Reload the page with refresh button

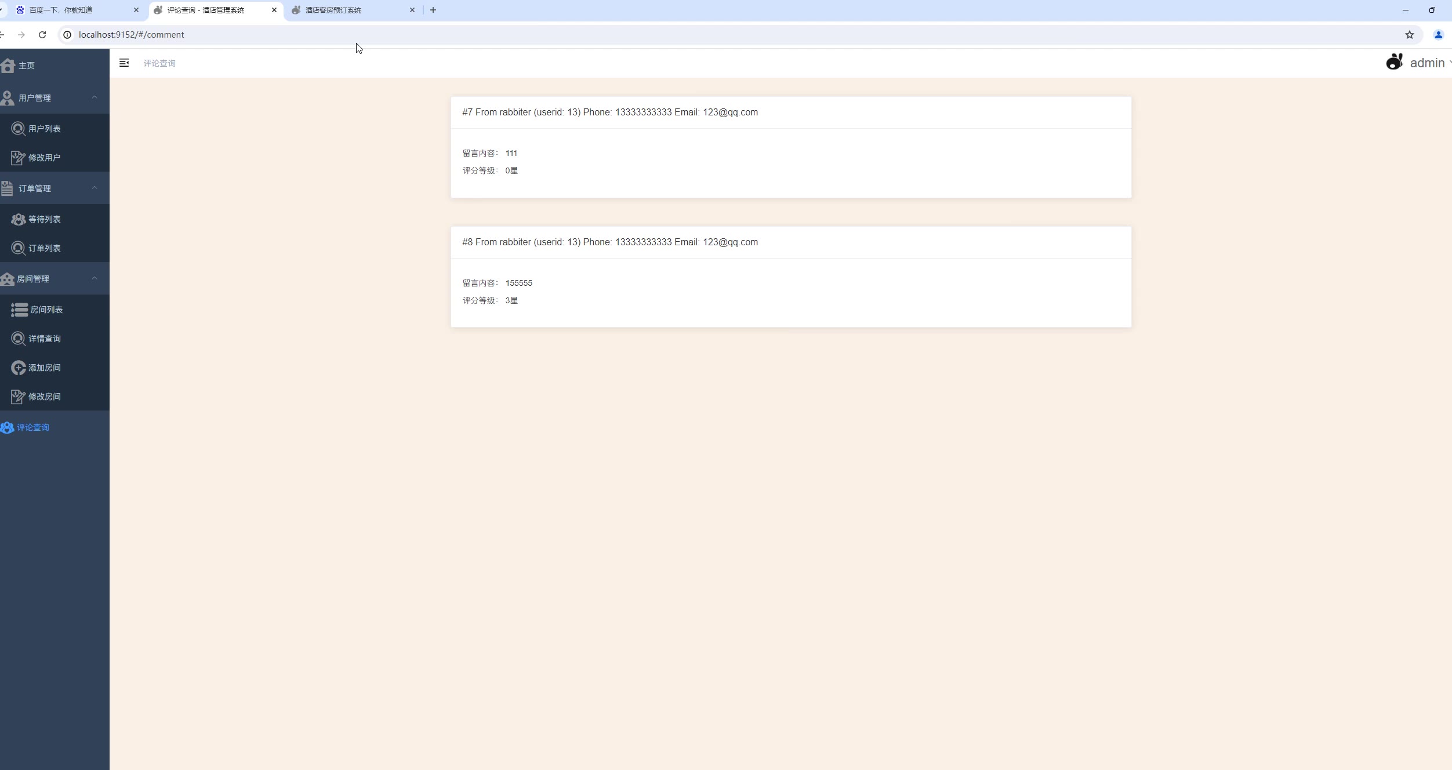click(42, 35)
